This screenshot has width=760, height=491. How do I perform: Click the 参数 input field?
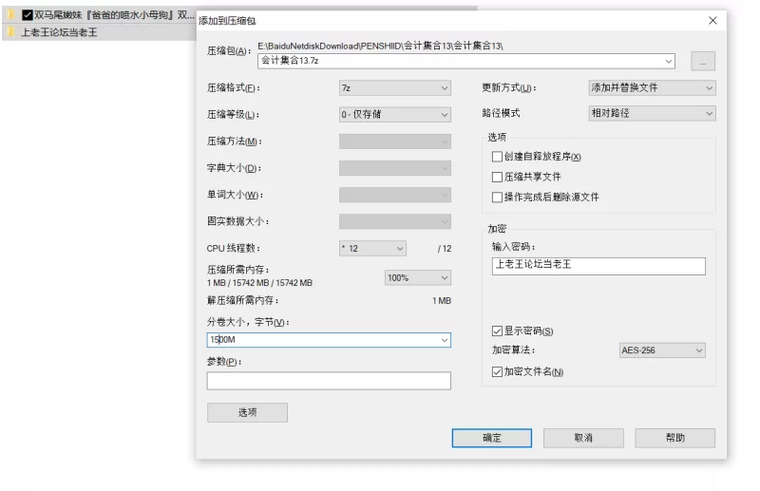(x=329, y=381)
